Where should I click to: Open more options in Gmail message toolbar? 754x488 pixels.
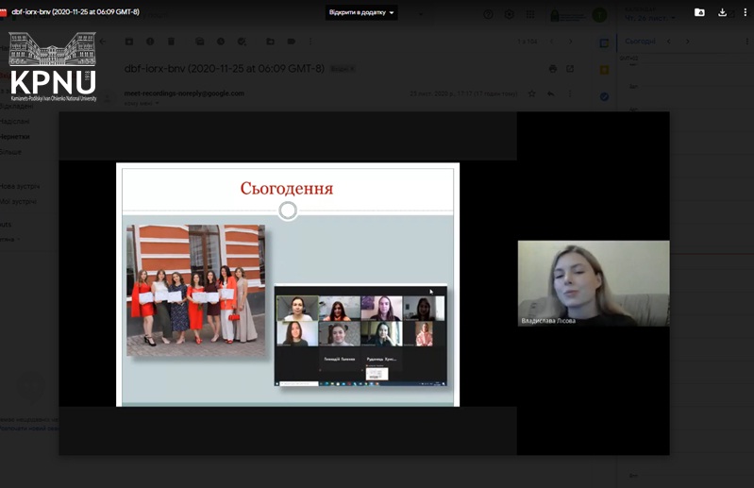(x=310, y=42)
